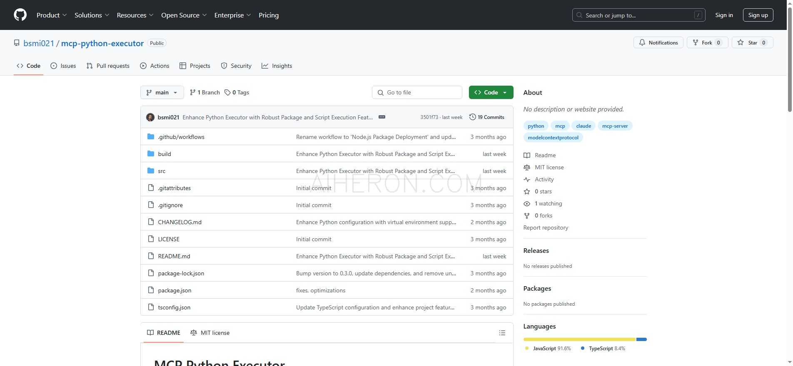
Task: Click the JavaScript yellow language bar segment
Action: (579, 339)
